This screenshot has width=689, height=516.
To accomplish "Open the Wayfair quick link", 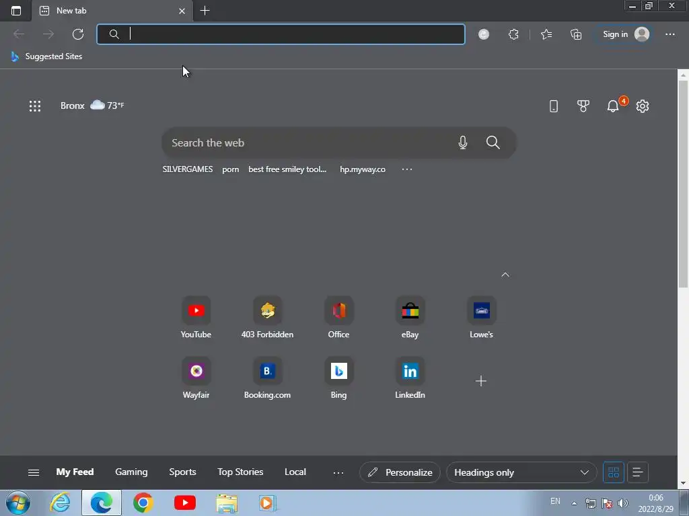I will [x=196, y=378].
